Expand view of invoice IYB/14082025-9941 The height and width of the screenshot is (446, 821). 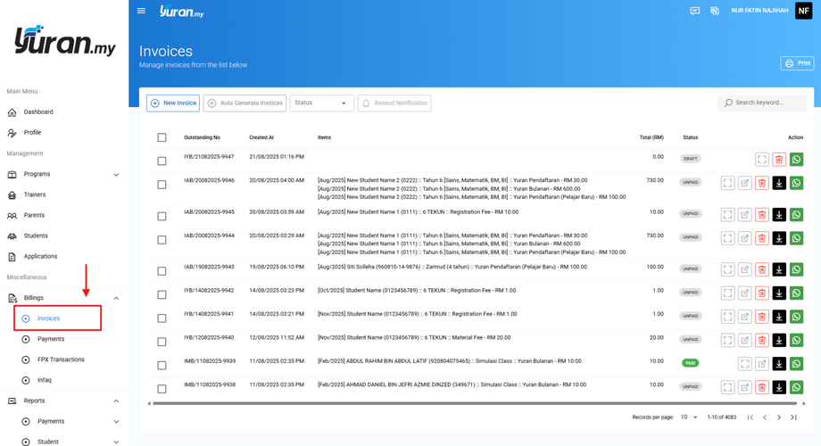click(x=728, y=317)
